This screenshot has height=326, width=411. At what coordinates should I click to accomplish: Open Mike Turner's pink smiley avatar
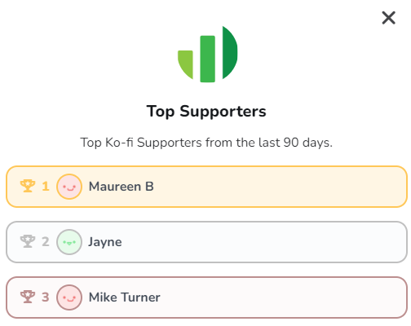[69, 297]
